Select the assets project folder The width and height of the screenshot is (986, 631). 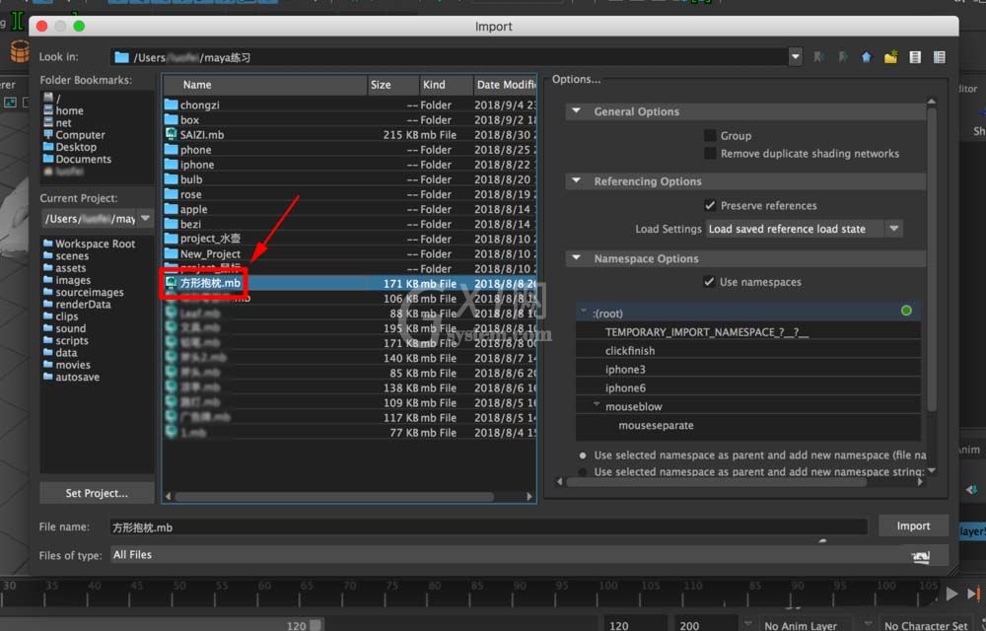(x=65, y=268)
